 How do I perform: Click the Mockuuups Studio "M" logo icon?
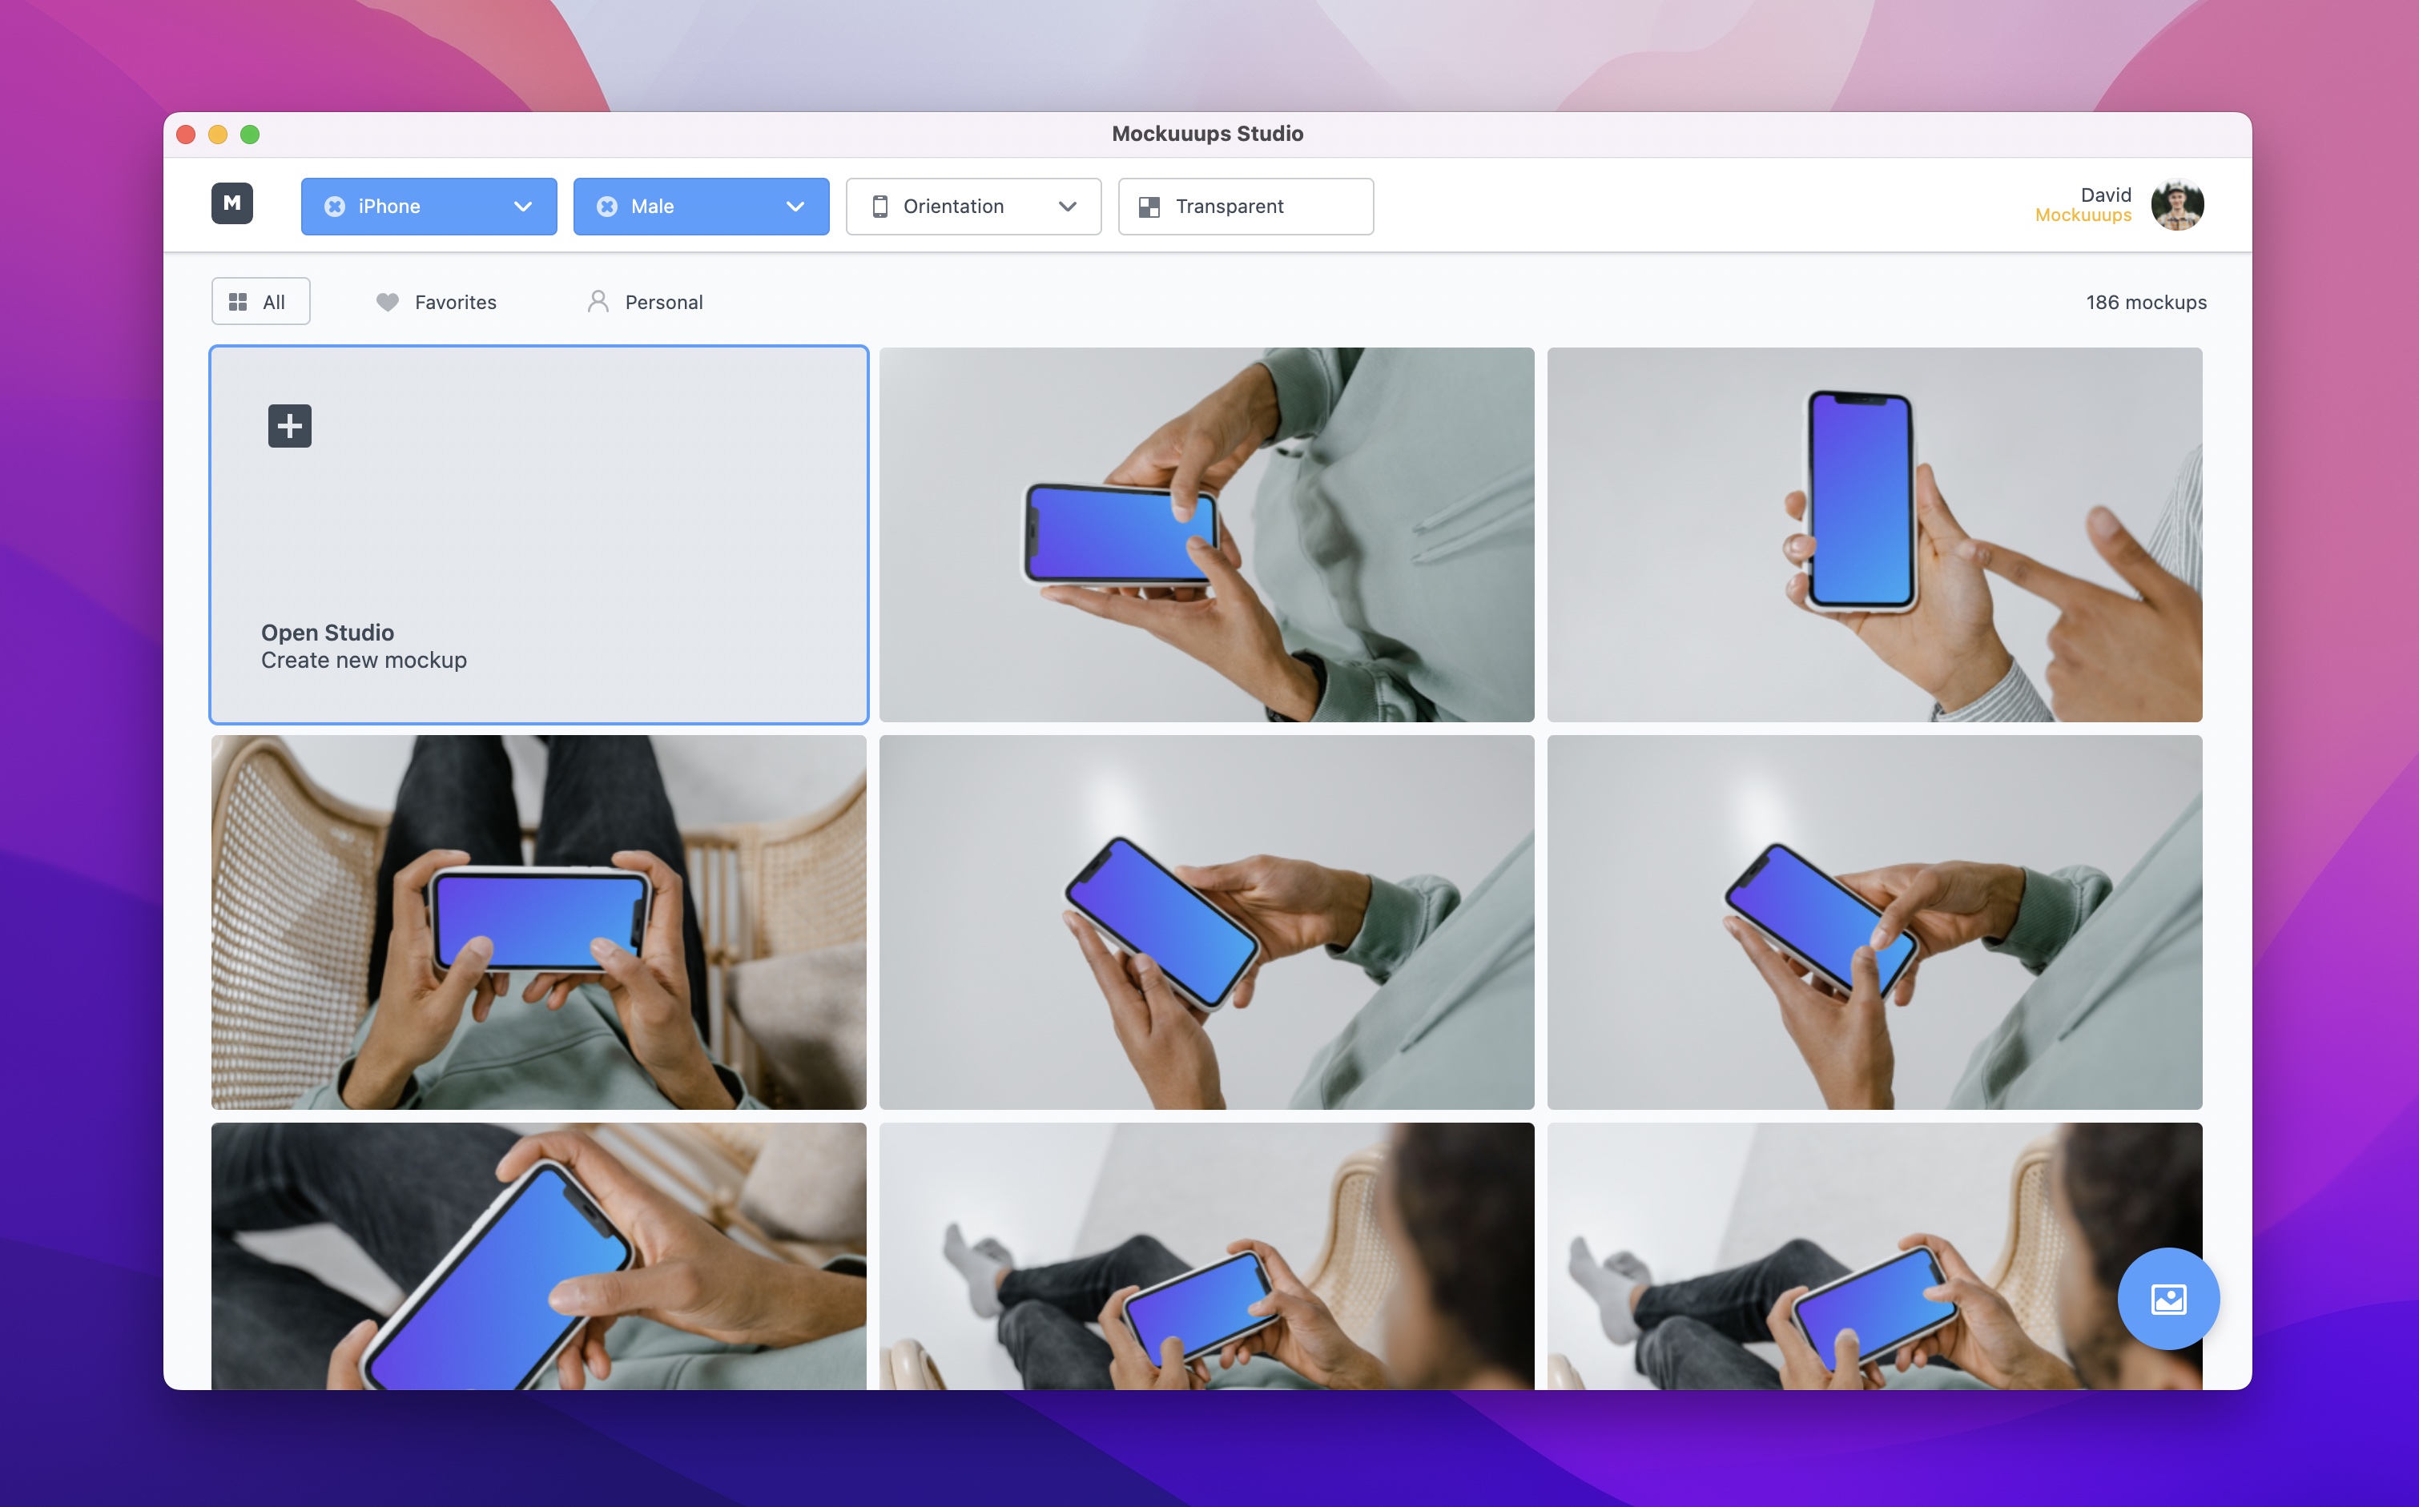(232, 203)
